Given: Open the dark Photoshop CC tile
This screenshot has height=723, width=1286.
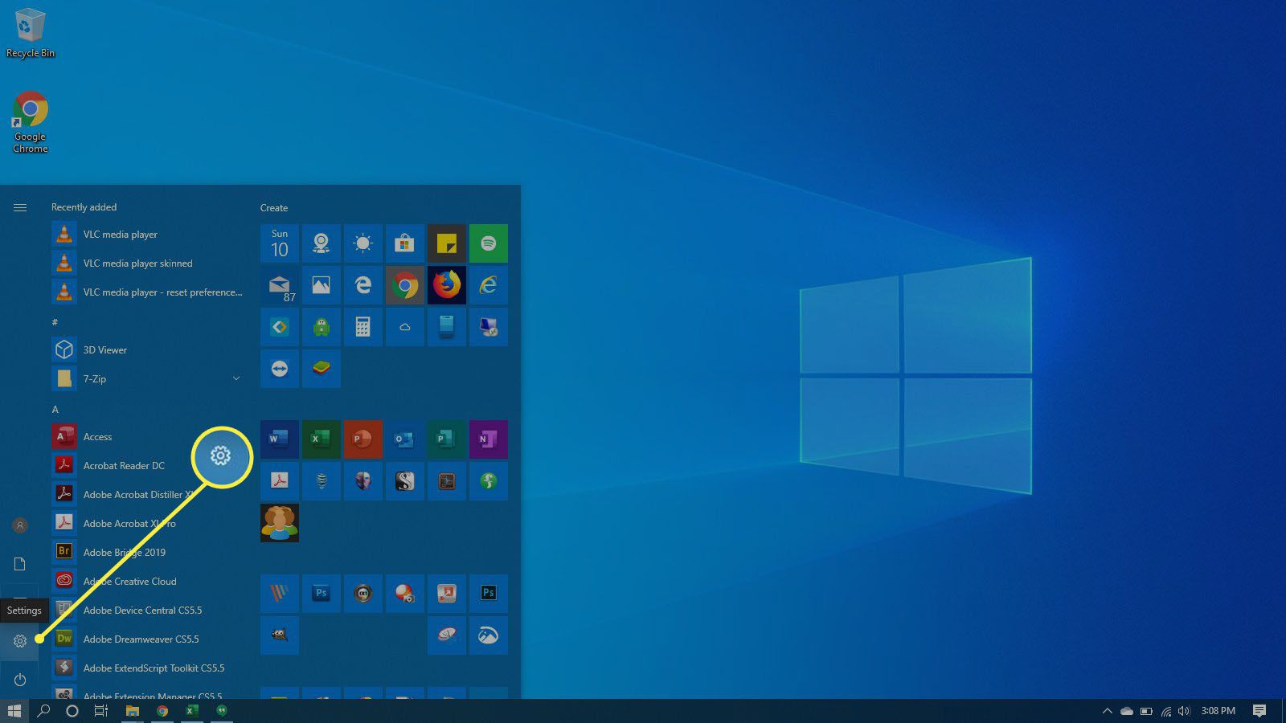Looking at the screenshot, I should 489,594.
